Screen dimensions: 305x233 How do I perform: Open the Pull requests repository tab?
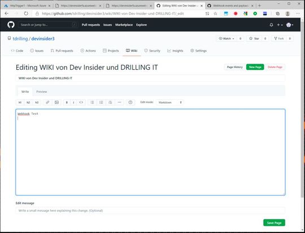62,51
